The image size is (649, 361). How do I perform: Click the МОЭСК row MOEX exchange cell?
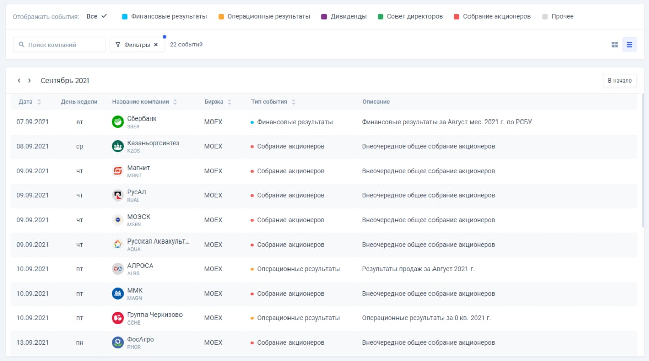click(213, 220)
